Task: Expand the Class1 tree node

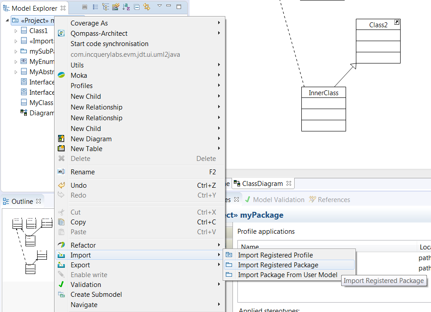Action: point(16,31)
